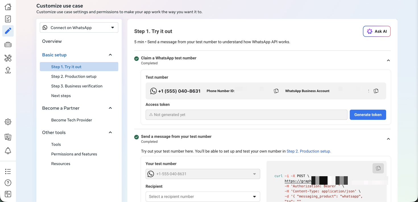Open Step 3. Business verification
This screenshot has width=418, height=202.
click(77, 86)
